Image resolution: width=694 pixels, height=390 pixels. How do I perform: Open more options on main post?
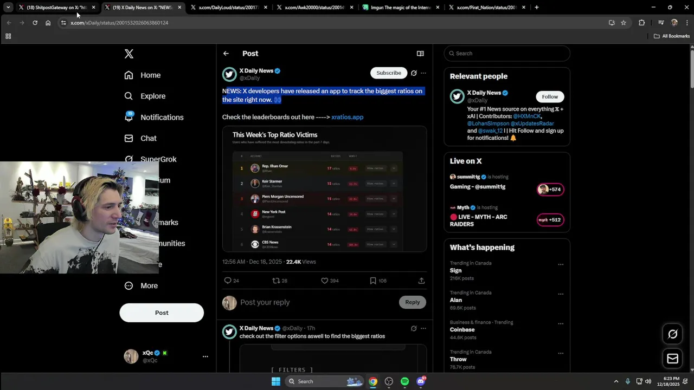[423, 73]
